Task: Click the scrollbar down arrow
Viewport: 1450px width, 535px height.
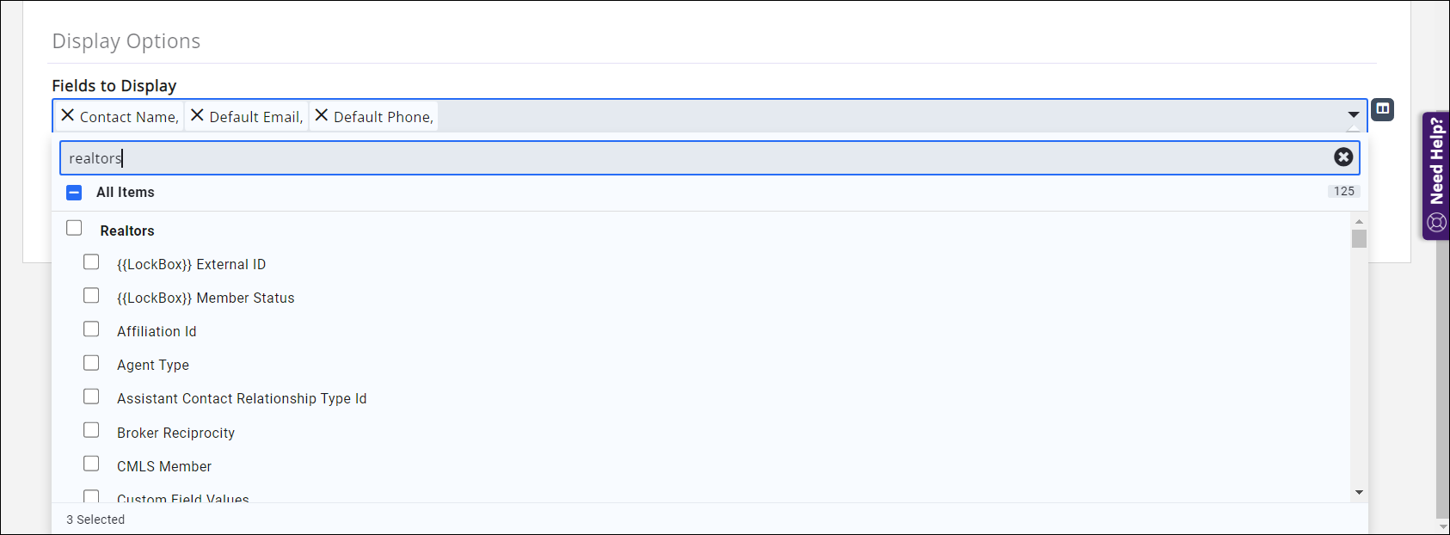Action: tap(1359, 492)
